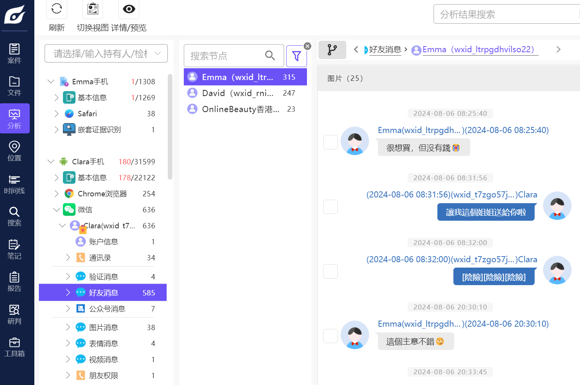Collapse the Emma手机 tree node
The image size is (580, 385).
point(51,82)
